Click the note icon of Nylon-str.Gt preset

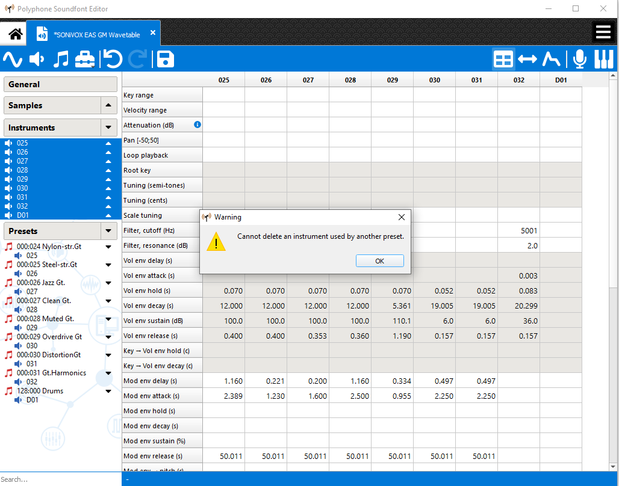coord(8,247)
